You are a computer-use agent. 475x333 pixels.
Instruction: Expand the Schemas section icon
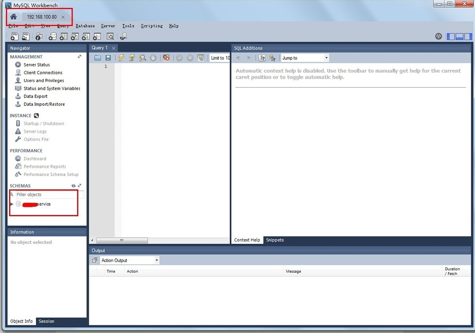(x=80, y=185)
